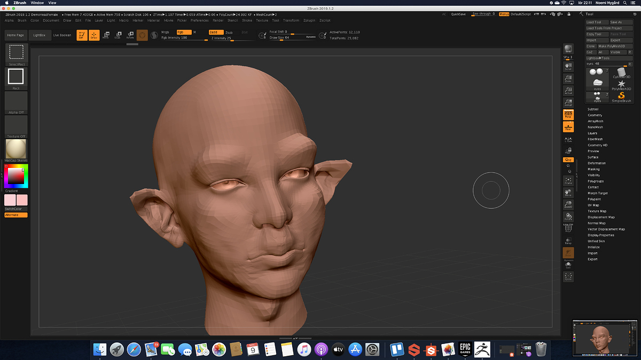Toggle the Rgb paint mode
Viewport: 641px width, 360px height.
184,32
